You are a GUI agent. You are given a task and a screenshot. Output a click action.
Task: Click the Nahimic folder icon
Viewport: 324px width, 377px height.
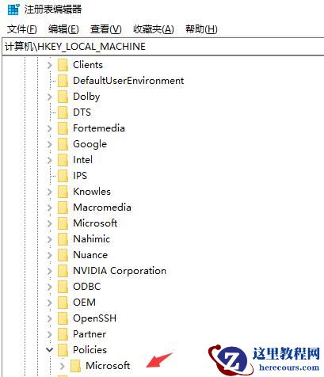click(63, 239)
